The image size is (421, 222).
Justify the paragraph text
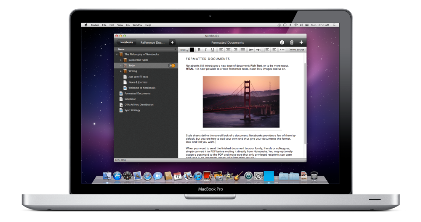coord(242,50)
